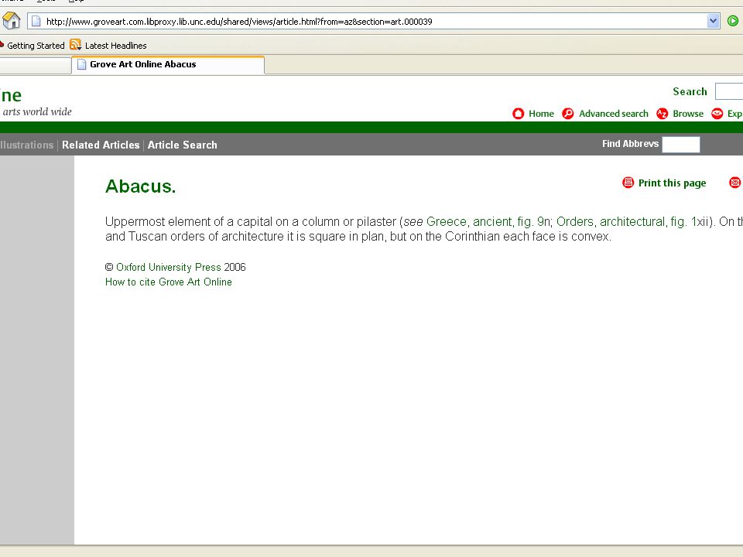Screen dimensions: 743x557
Task: Open the Related Articles menu item
Action: point(101,145)
